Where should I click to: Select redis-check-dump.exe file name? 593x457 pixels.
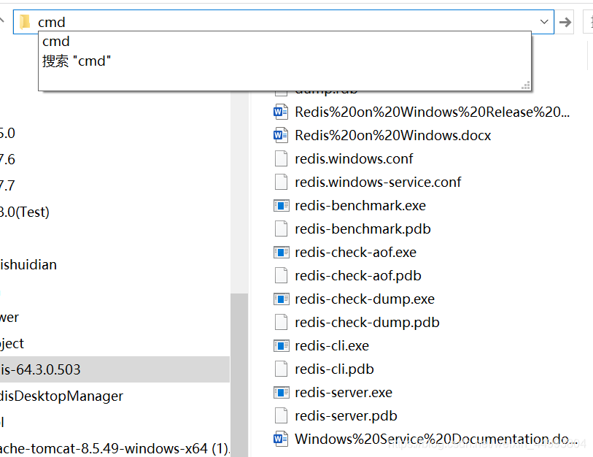click(365, 299)
